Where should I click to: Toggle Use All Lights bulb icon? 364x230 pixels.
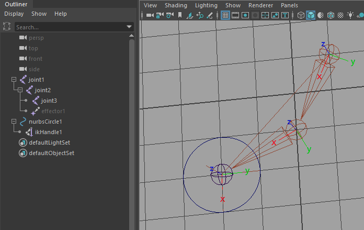pyautogui.click(x=350, y=15)
